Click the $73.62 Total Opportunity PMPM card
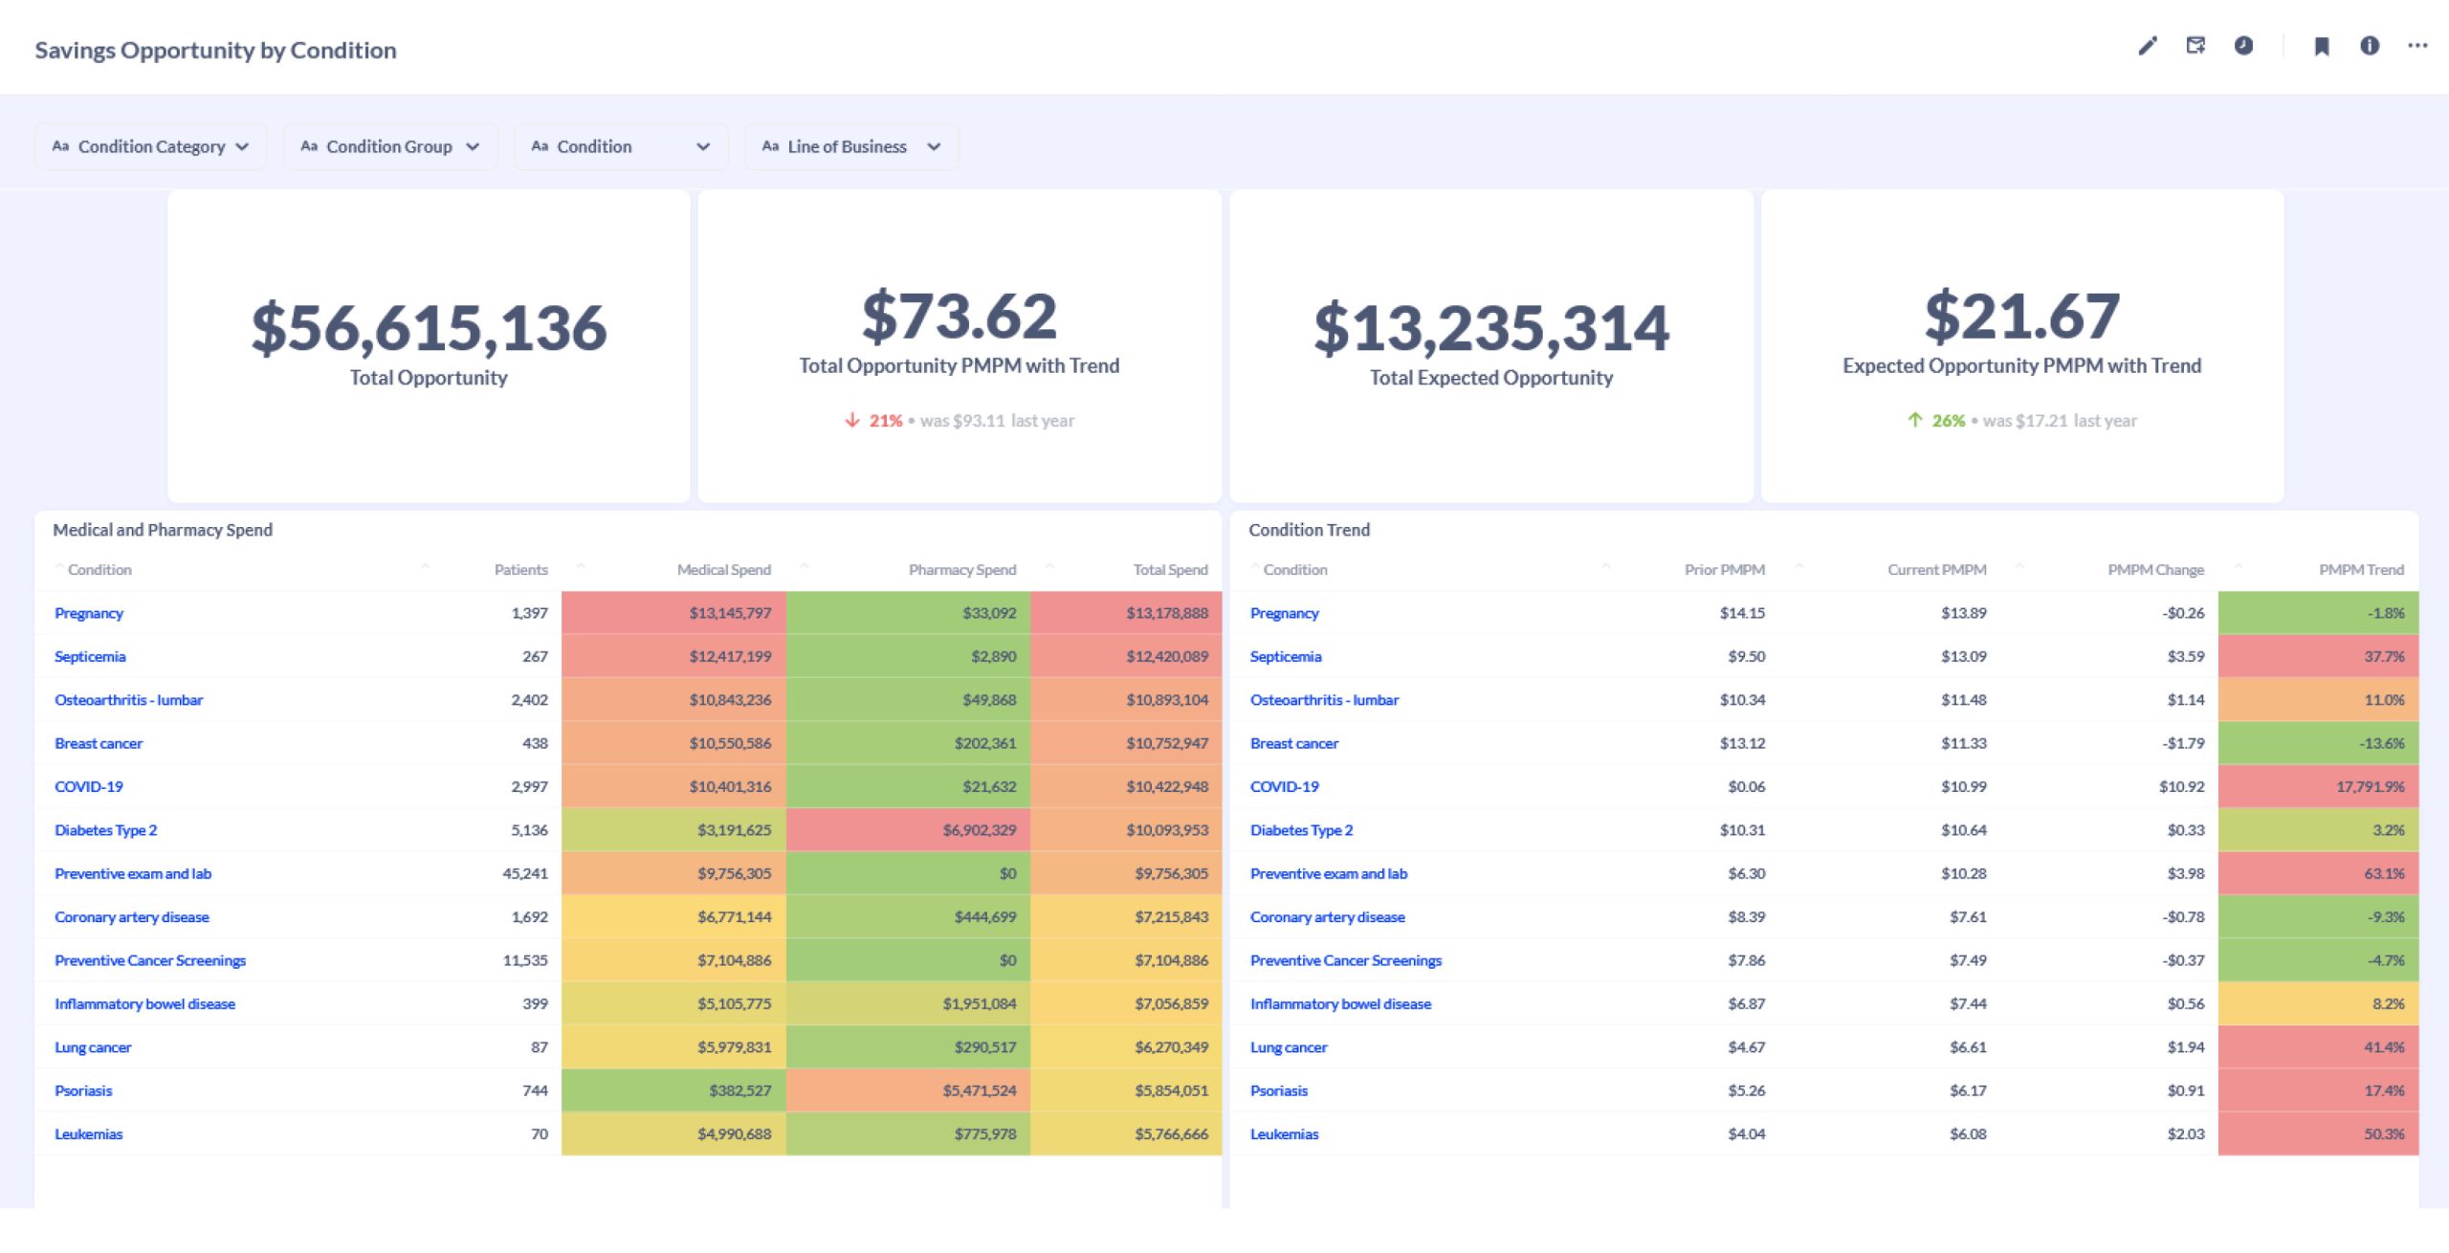Screen dimensions: 2449x1253 coord(960,345)
